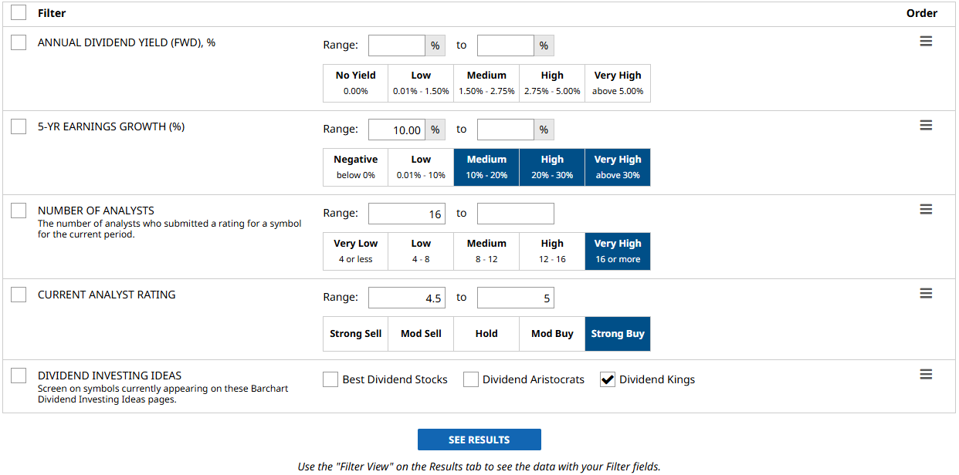This screenshot has width=959, height=475.
Task: Select Negative earnings growth preset
Action: (355, 167)
